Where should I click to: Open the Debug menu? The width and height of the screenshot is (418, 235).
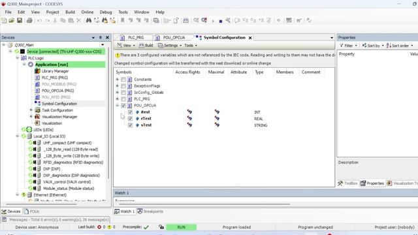click(x=106, y=12)
